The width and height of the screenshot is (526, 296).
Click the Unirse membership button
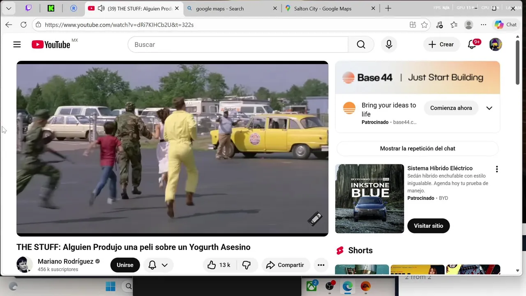tap(125, 265)
